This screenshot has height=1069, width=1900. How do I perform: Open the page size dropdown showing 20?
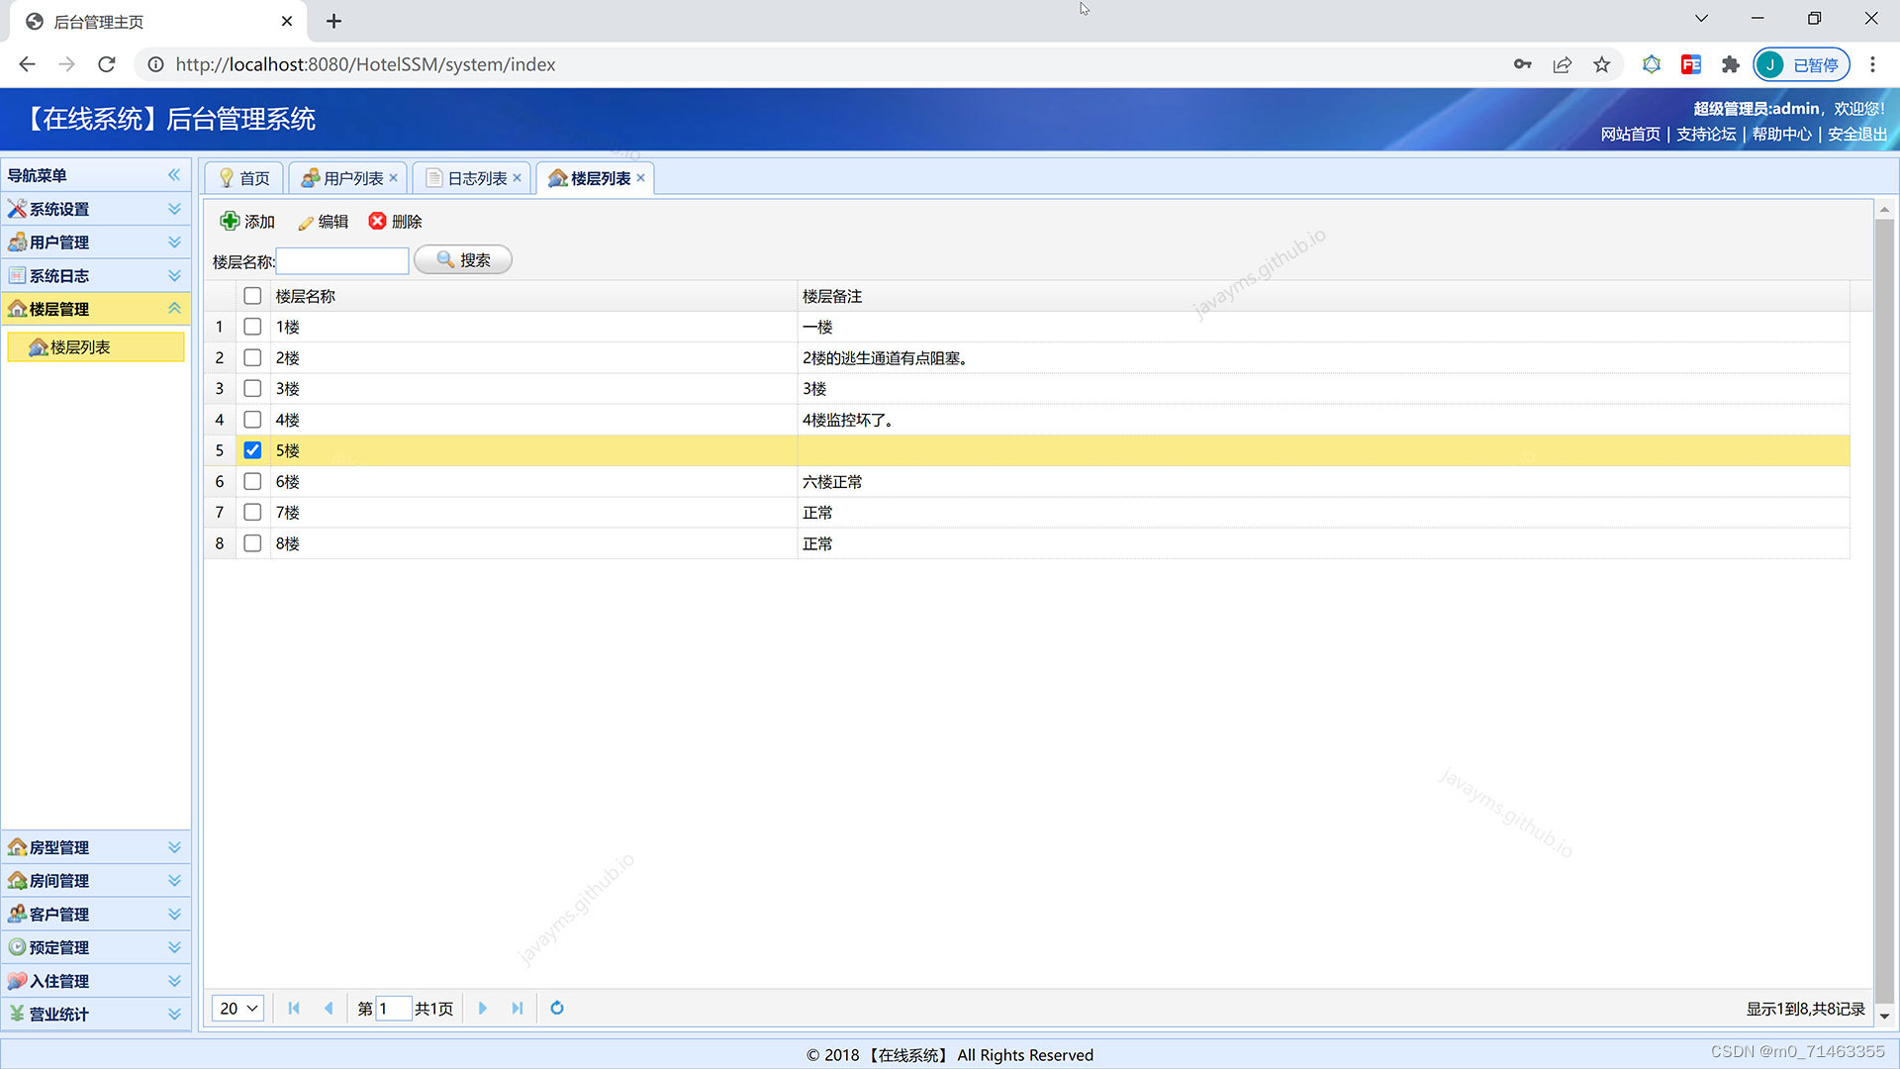(x=237, y=1008)
